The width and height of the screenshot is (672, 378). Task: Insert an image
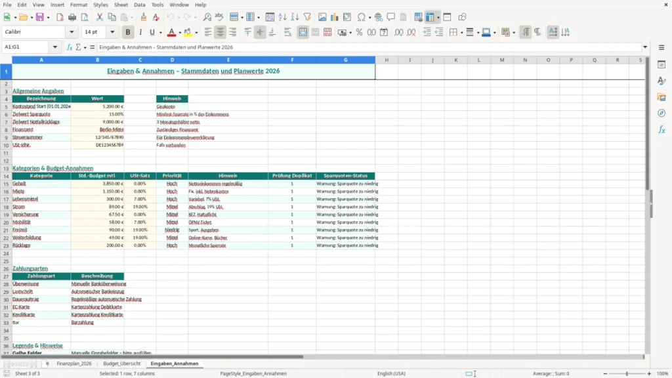point(322,17)
